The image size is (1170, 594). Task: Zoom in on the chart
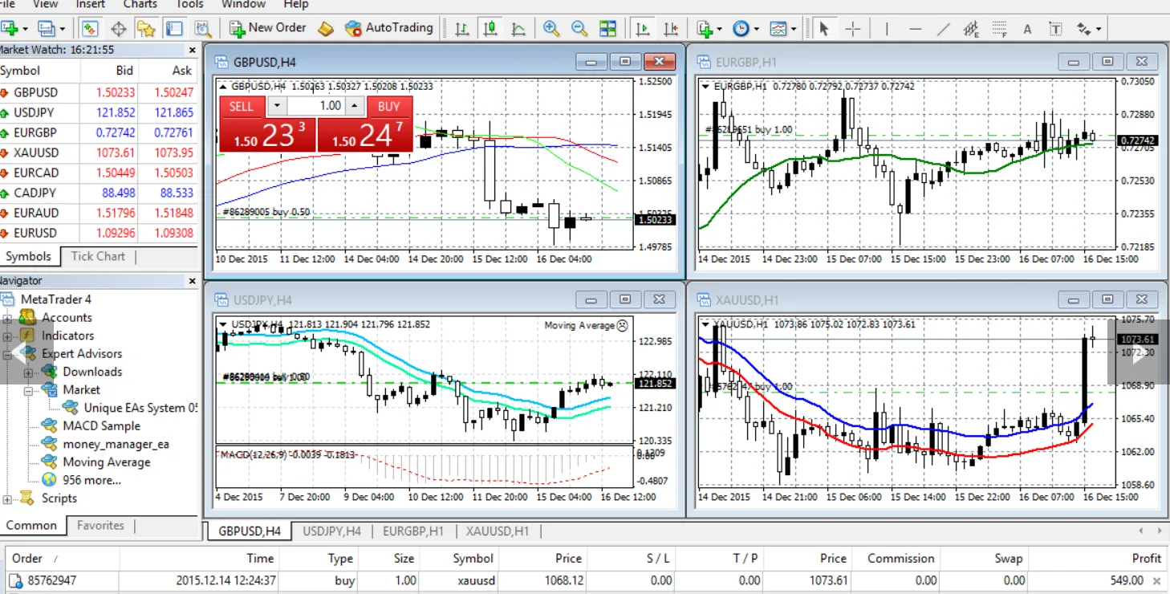click(x=550, y=29)
